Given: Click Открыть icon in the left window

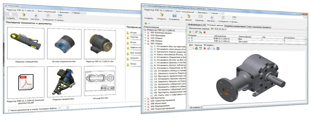Looking at the screenshot, I should pyautogui.click(x=24, y=15).
